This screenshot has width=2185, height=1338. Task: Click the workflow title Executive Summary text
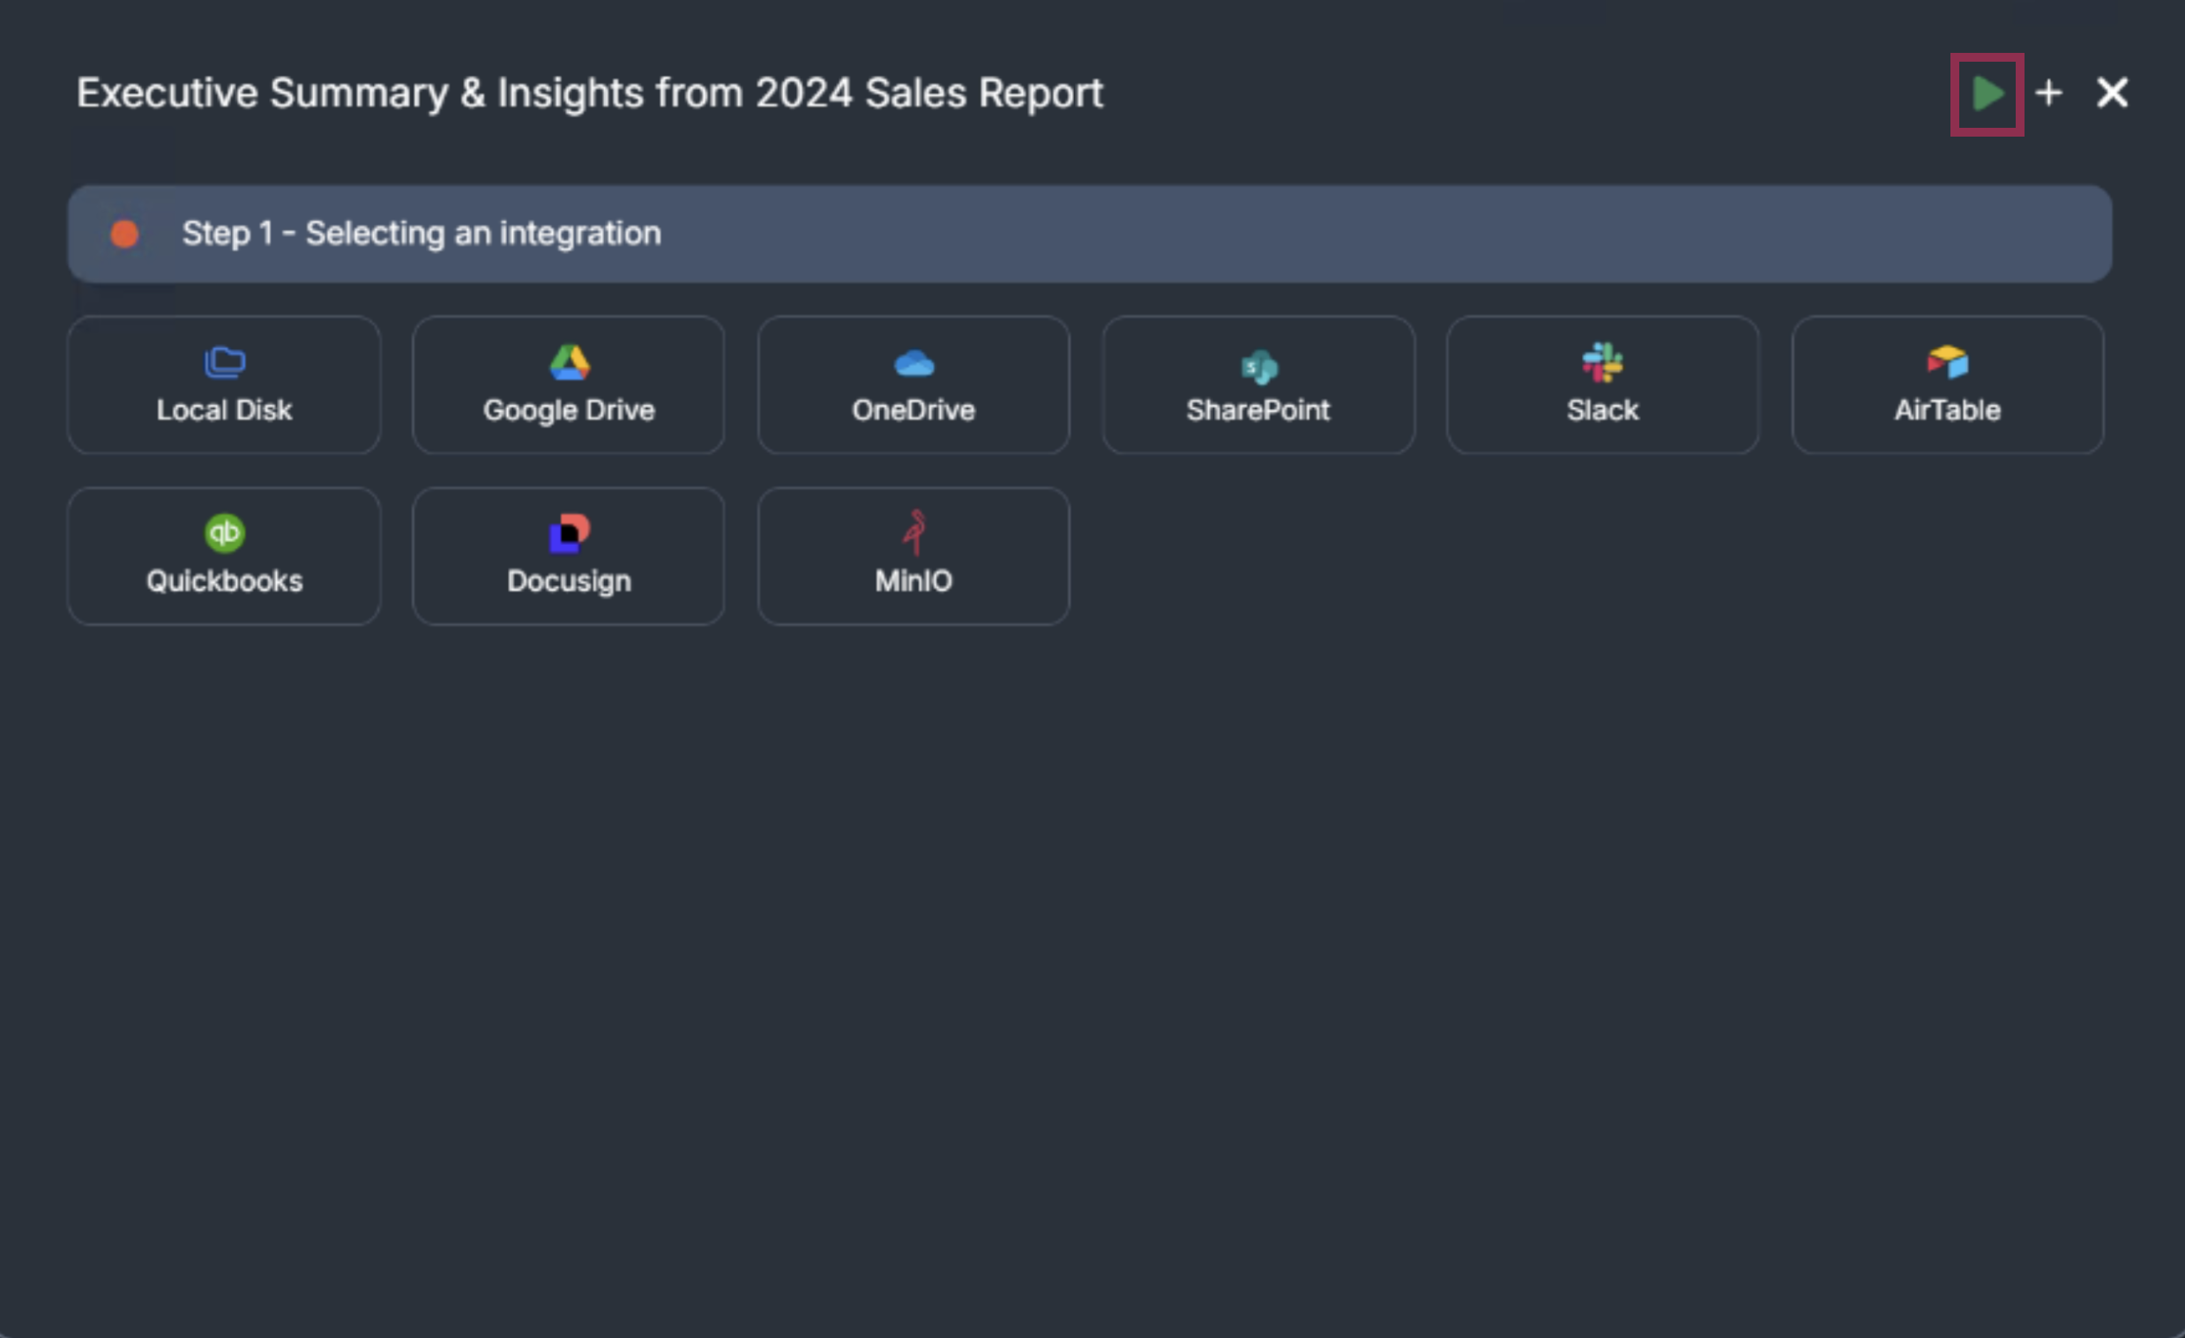[590, 93]
